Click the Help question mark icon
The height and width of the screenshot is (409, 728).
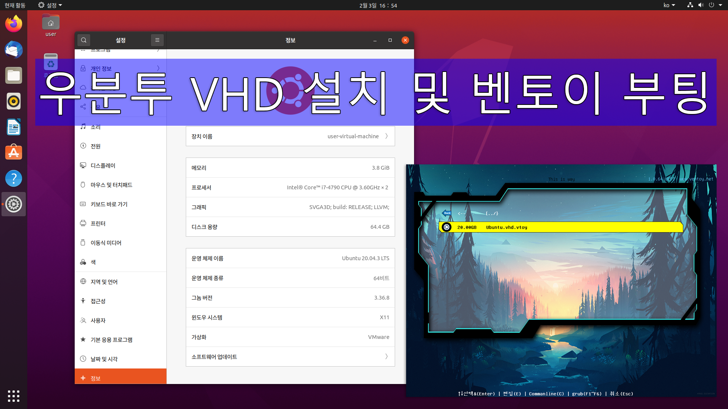pos(14,178)
